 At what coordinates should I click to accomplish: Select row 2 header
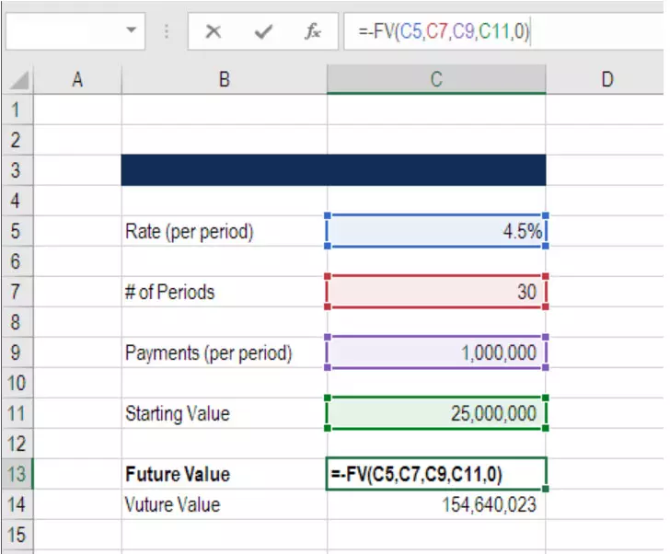click(x=17, y=140)
